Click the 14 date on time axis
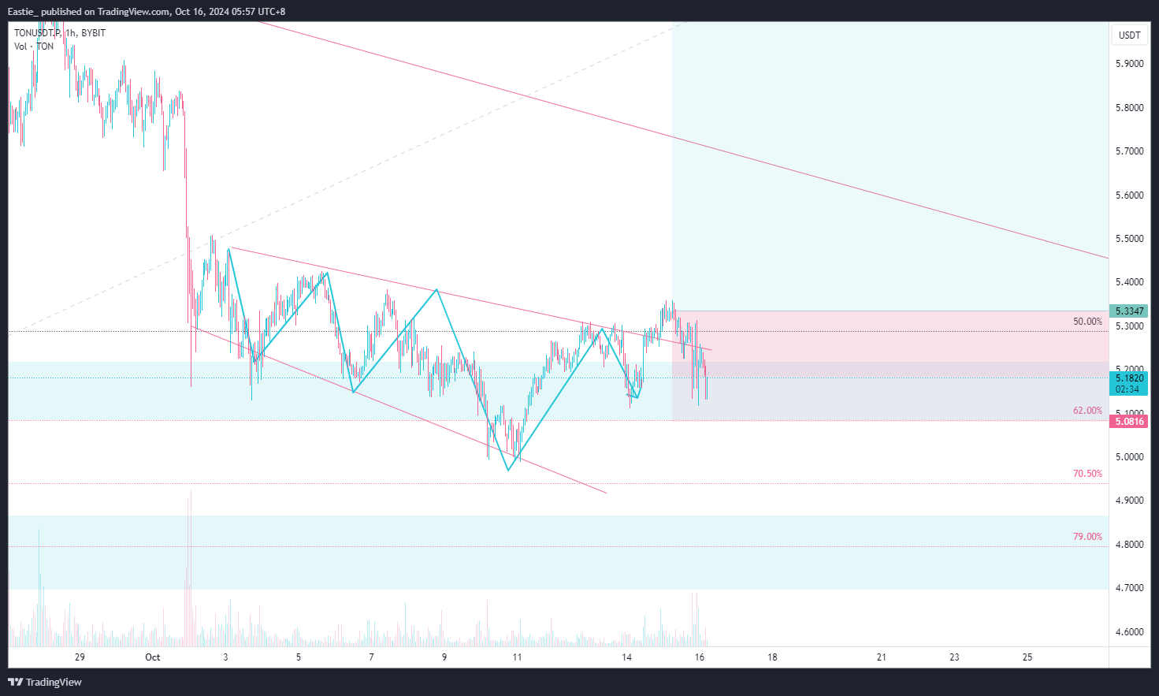 [x=626, y=657]
